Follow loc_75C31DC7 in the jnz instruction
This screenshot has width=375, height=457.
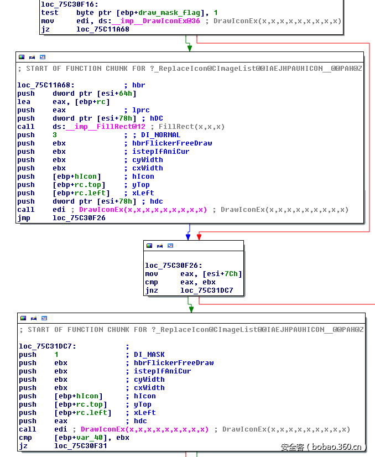pyautogui.click(x=206, y=290)
